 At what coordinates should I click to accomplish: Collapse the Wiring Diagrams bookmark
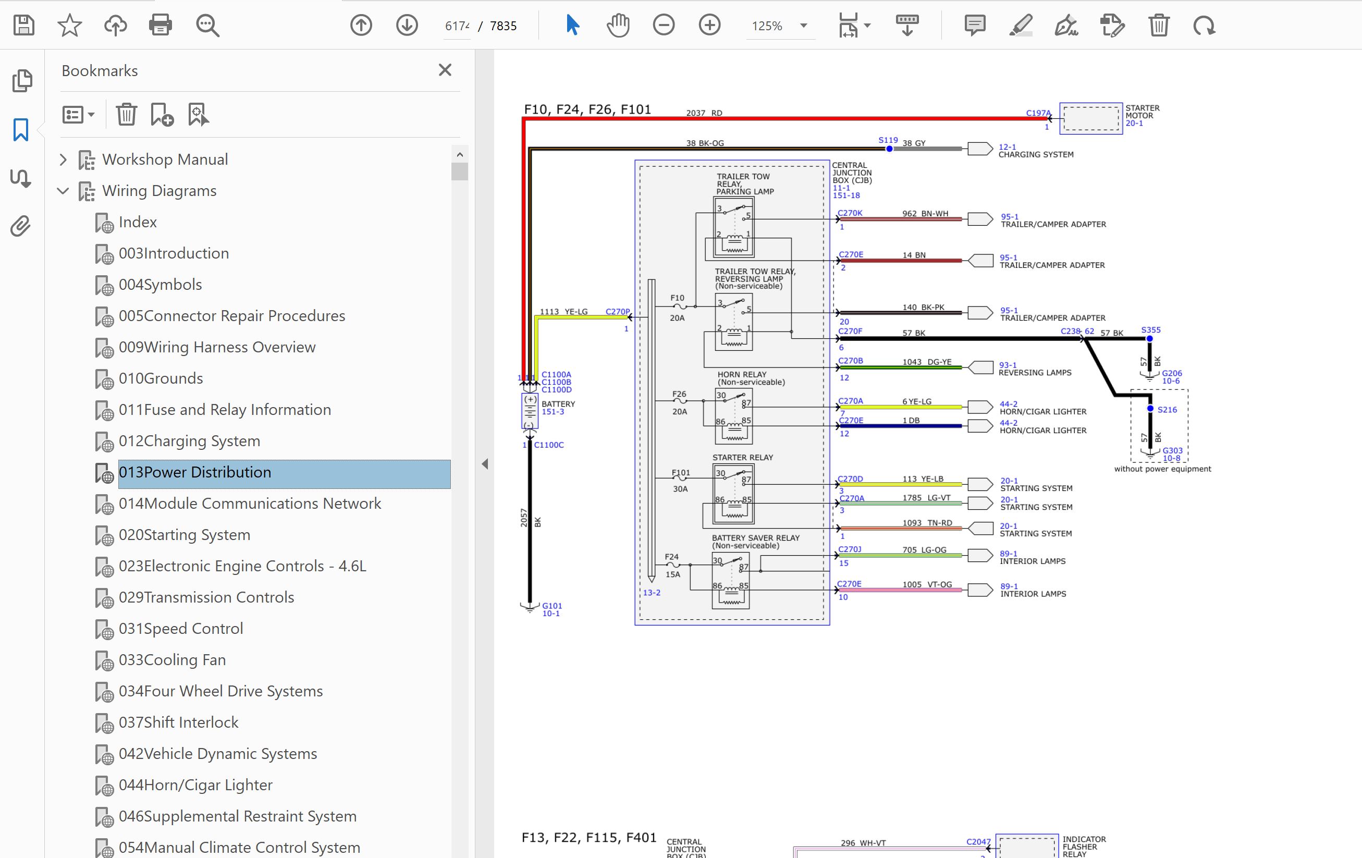pyautogui.click(x=64, y=191)
